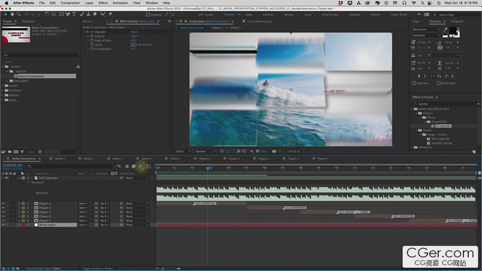Select the Pen tool
Screen dimensions: 482x271
[x=67, y=14]
